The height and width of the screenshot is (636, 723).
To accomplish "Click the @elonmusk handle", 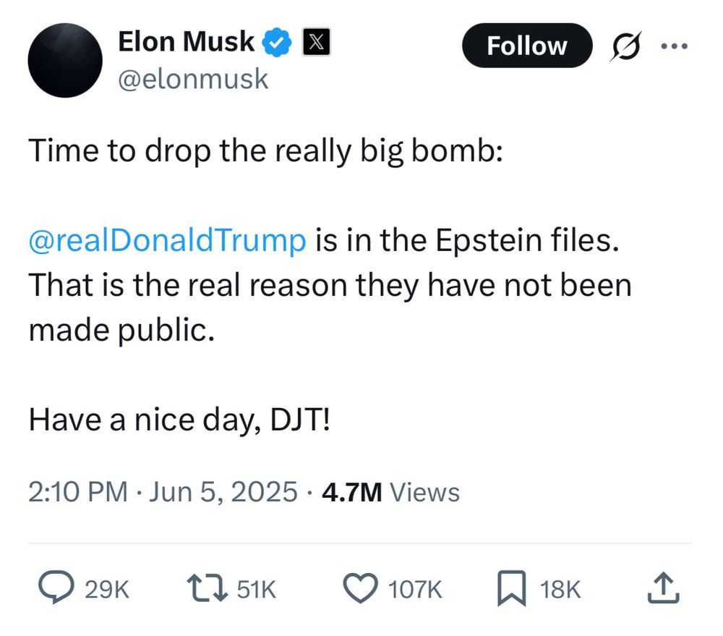I will click(193, 78).
